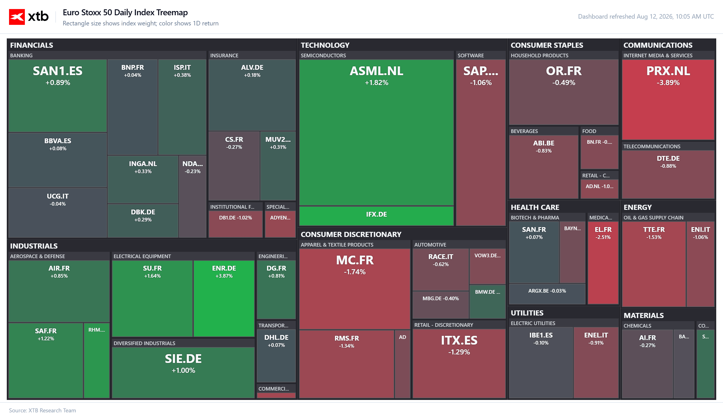Open the Consumer Discretionary sector header

[350, 234]
